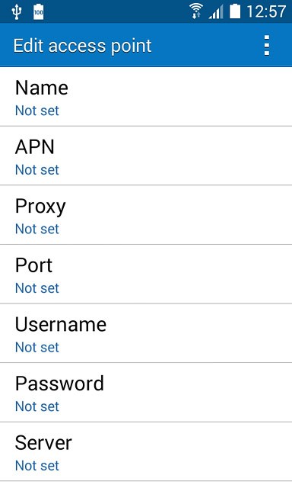Tap the Edit access point title
This screenshot has width=292, height=488.
(83, 46)
